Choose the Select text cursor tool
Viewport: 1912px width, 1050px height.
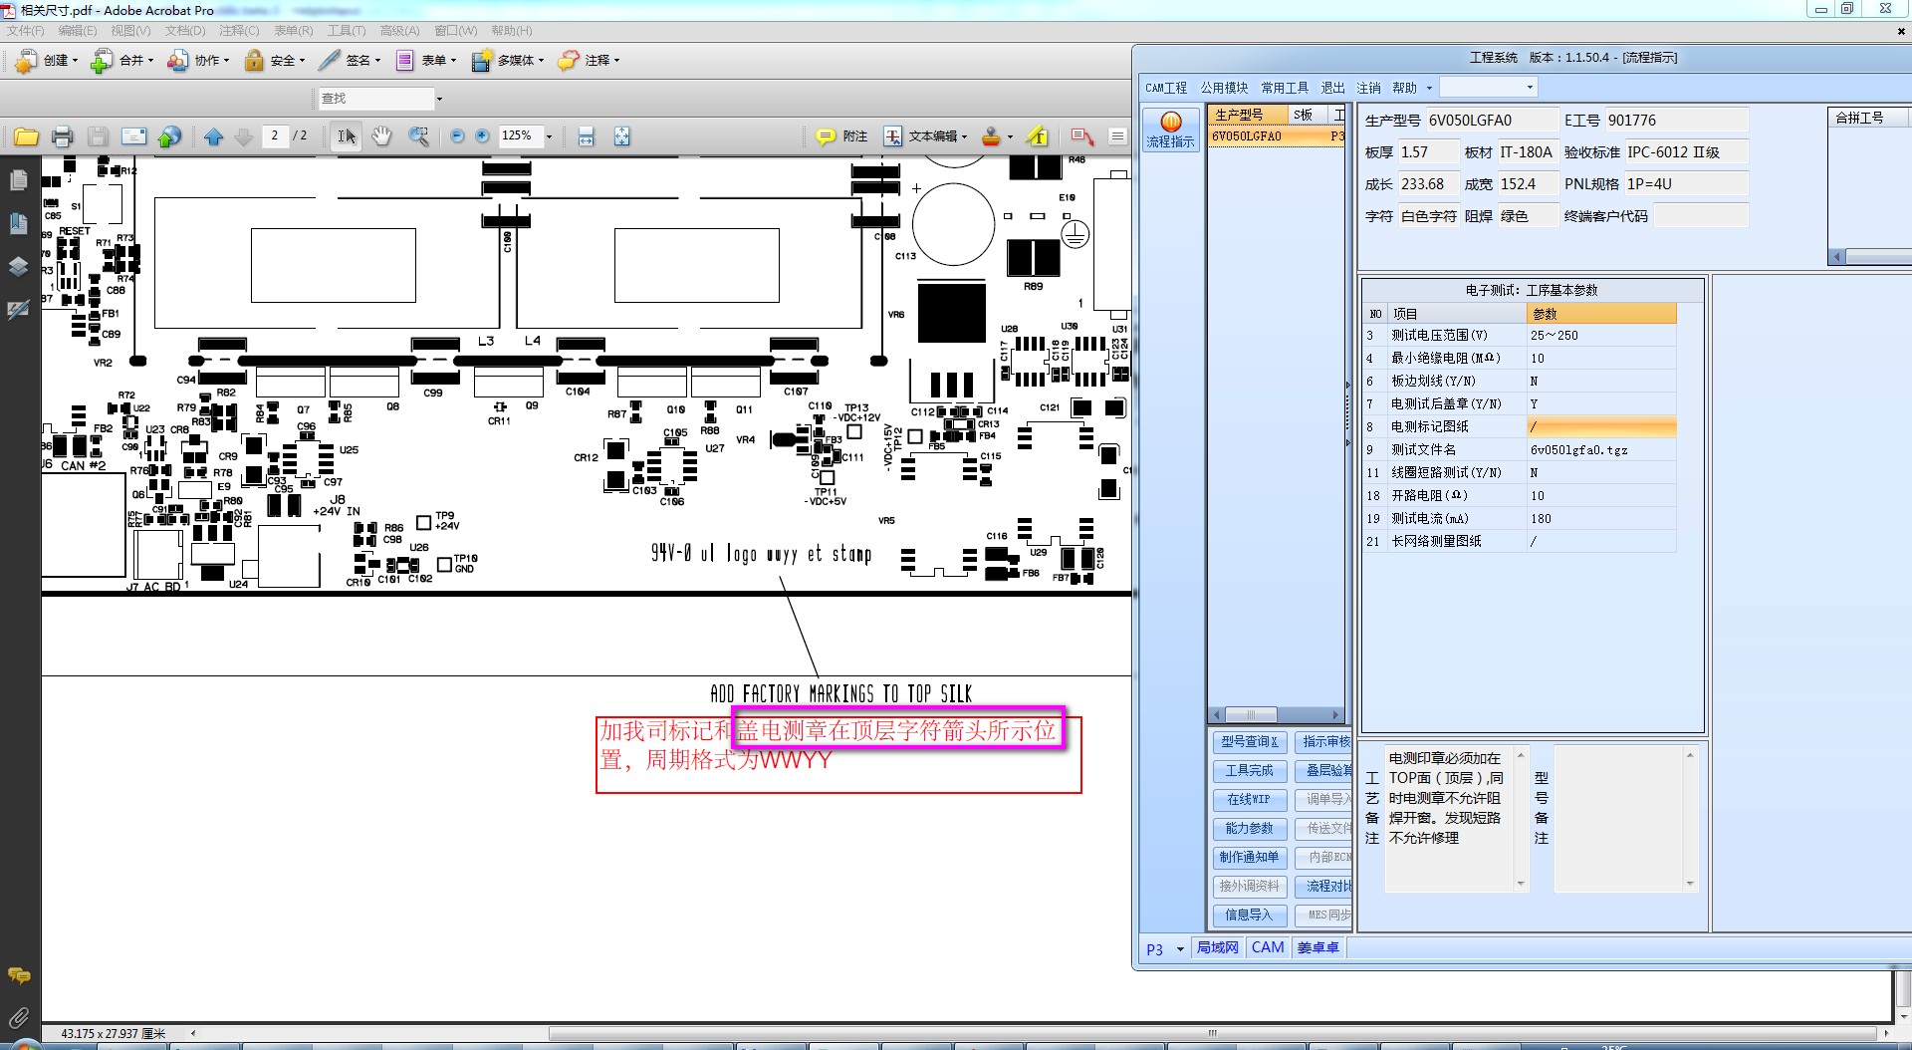click(346, 136)
